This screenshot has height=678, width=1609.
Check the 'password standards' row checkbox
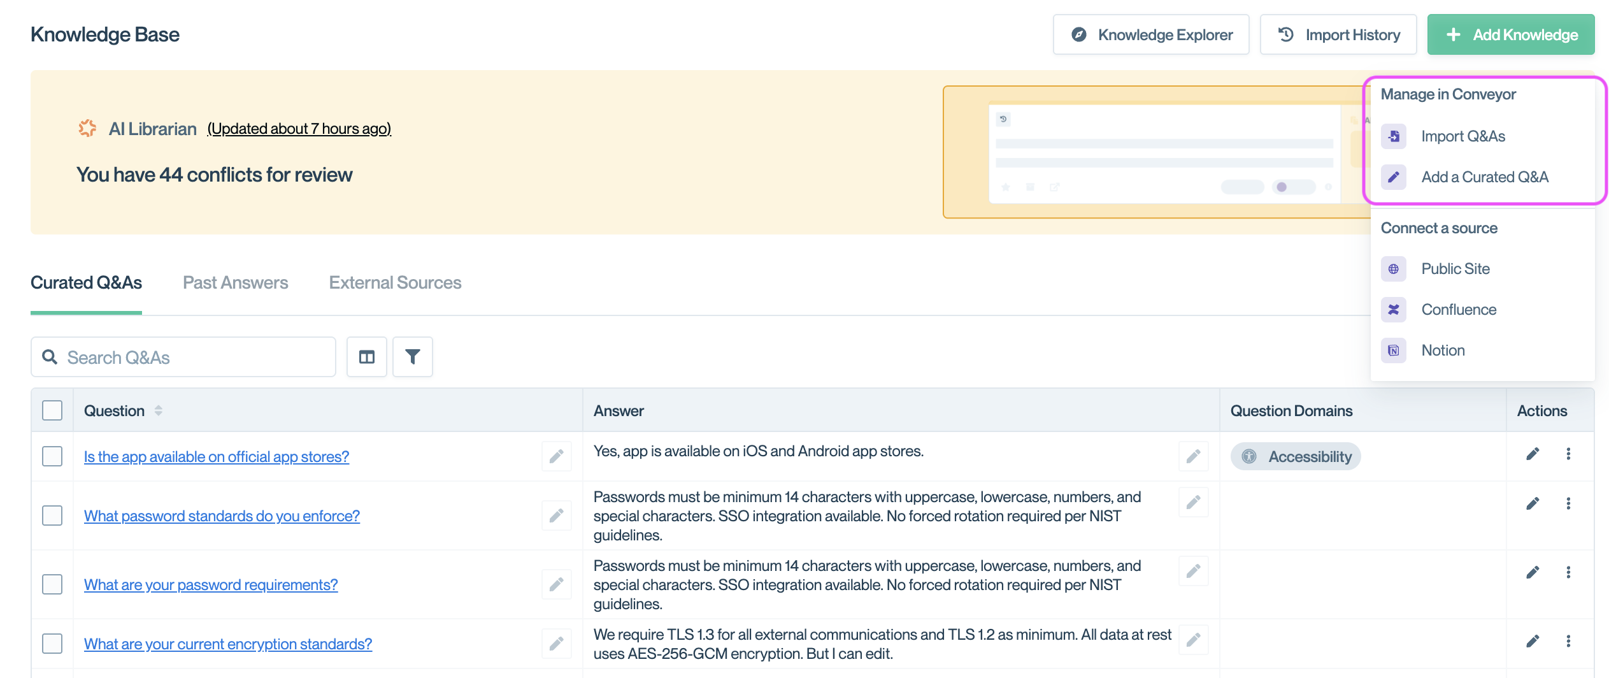(52, 516)
